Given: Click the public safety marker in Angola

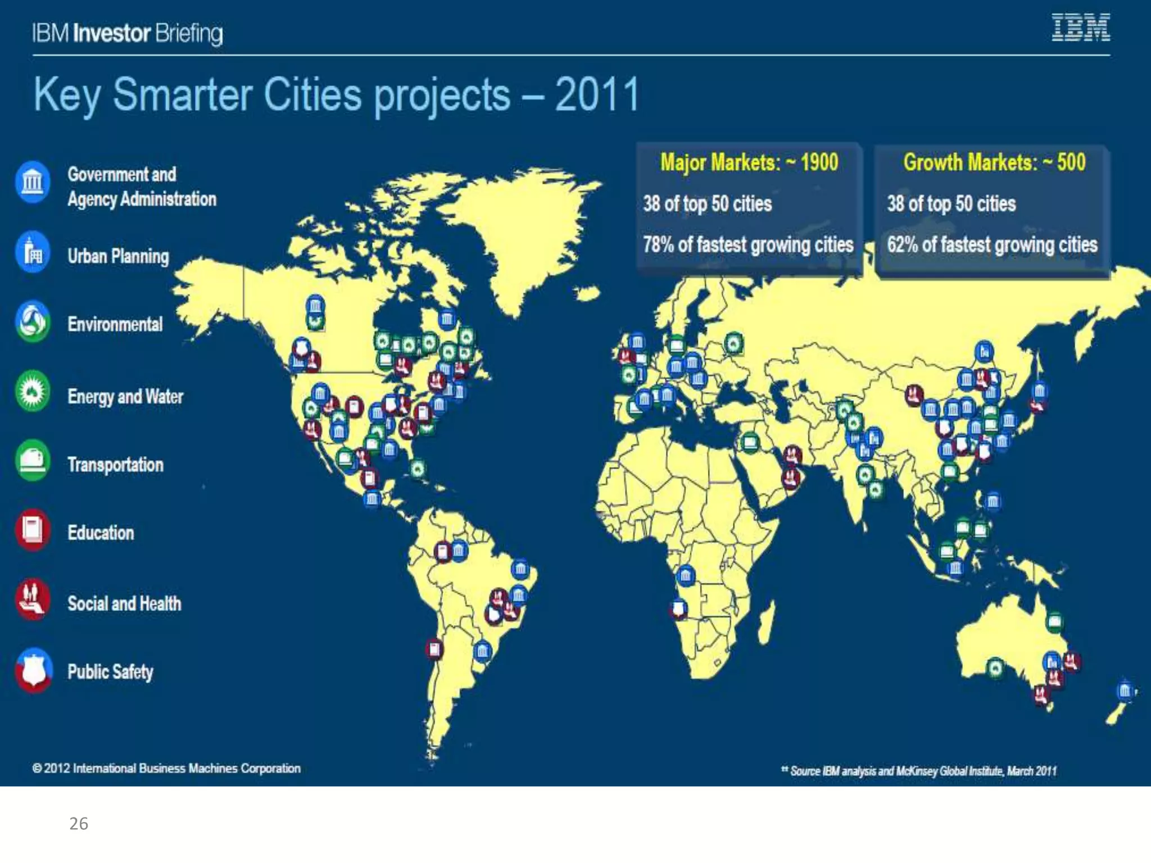Looking at the screenshot, I should tap(679, 609).
